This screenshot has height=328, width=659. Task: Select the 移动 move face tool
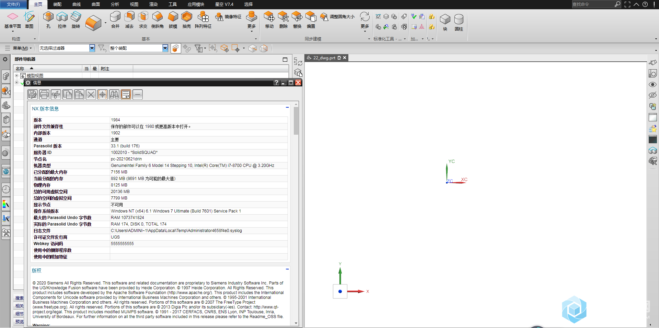[x=269, y=20]
